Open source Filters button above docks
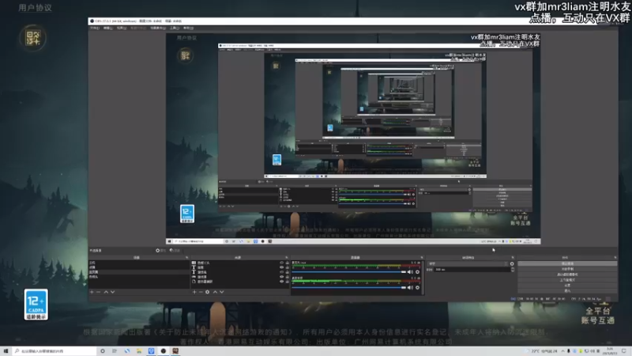This screenshot has width=632, height=356. [175, 251]
